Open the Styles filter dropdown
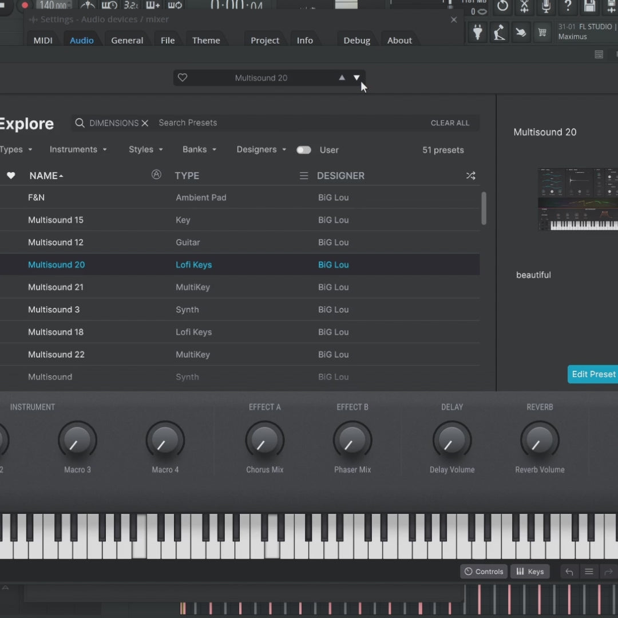Image resolution: width=618 pixels, height=618 pixels. [x=146, y=149]
